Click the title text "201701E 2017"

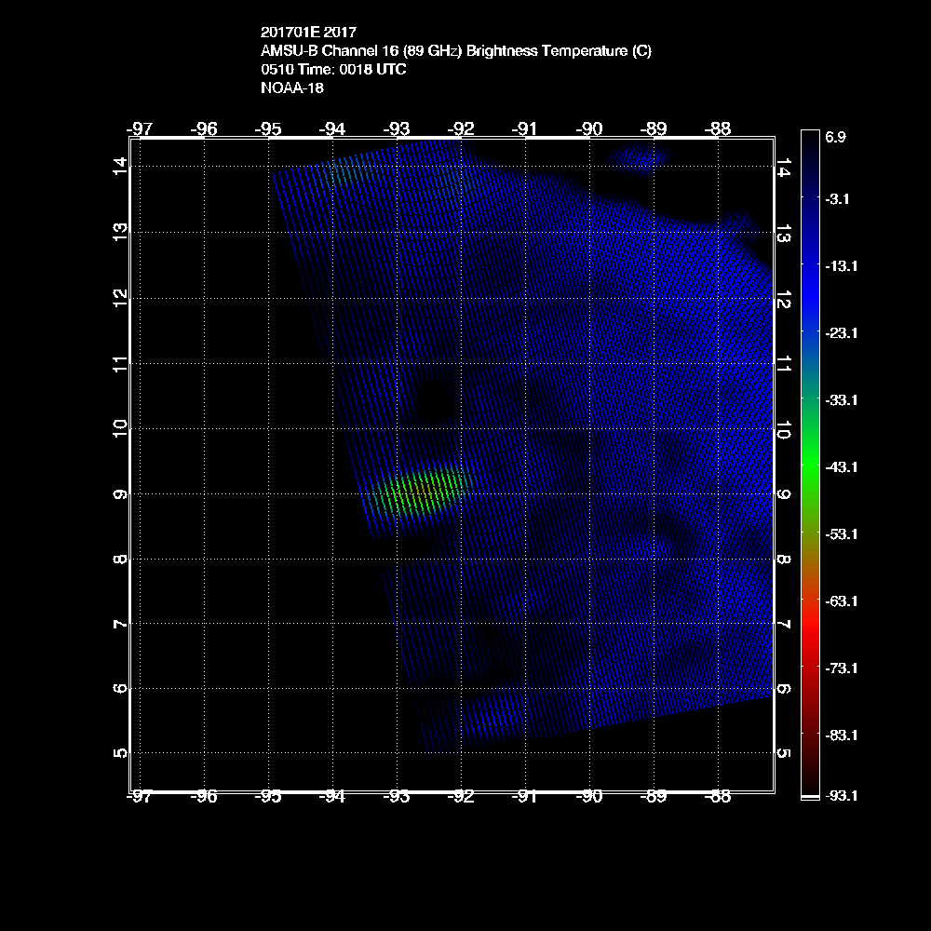(x=308, y=32)
